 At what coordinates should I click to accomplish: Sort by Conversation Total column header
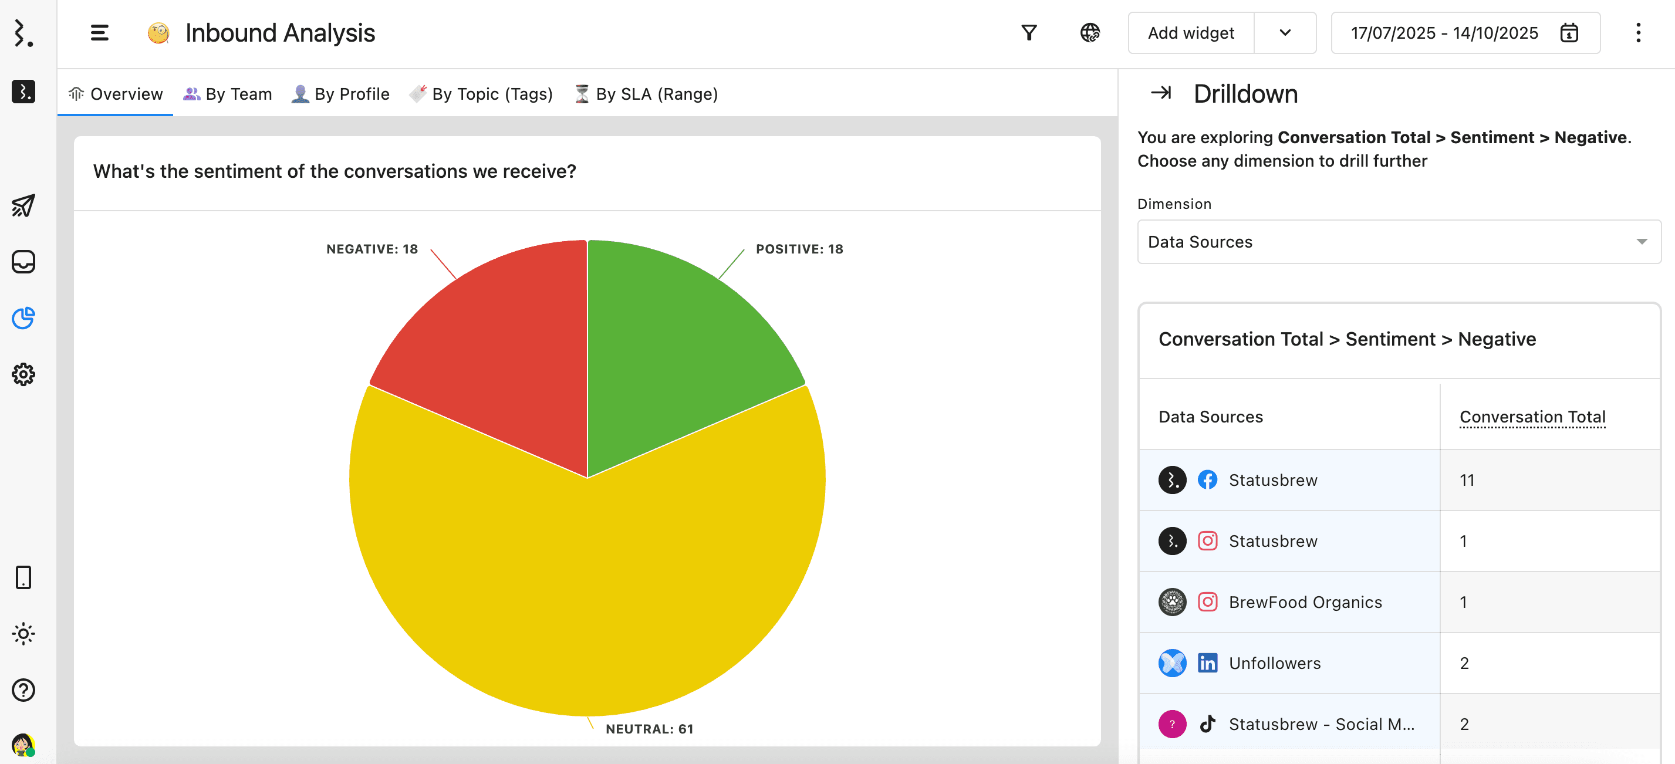pos(1532,416)
